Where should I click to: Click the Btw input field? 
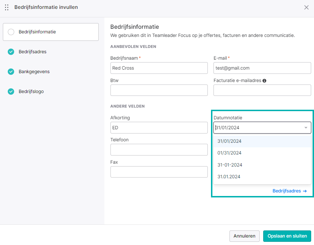(159, 90)
